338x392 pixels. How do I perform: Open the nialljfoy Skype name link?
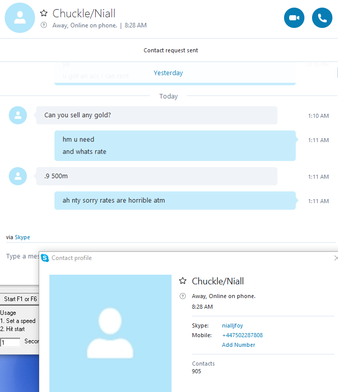coord(233,325)
